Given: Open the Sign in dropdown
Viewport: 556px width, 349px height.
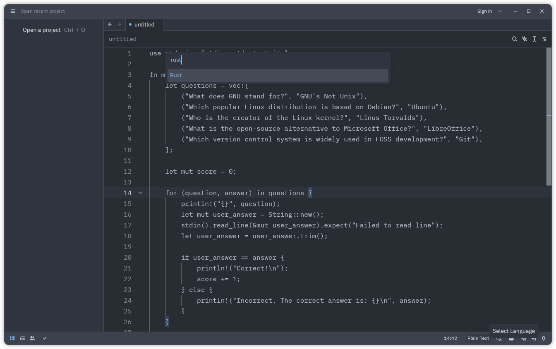Looking at the screenshot, I should coord(489,11).
